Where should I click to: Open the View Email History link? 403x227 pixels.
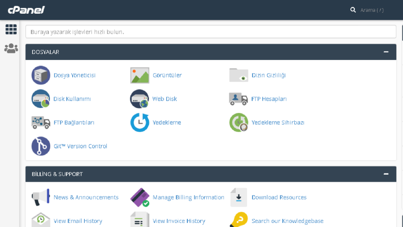tap(78, 221)
